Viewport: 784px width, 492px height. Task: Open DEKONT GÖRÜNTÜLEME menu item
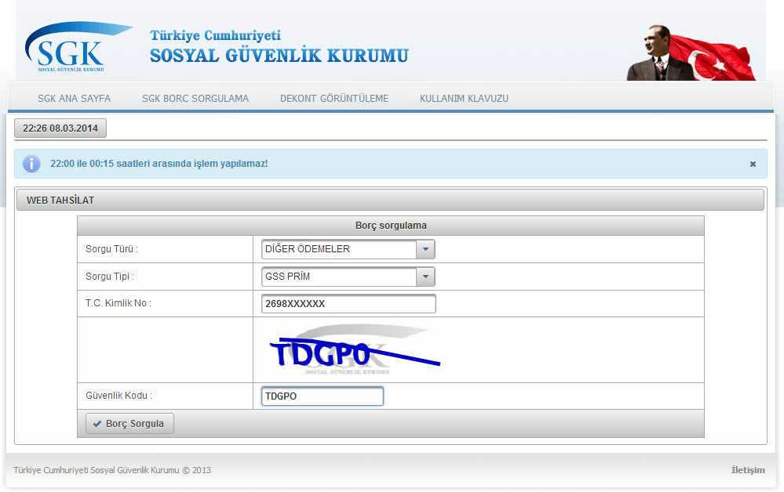[x=334, y=99]
